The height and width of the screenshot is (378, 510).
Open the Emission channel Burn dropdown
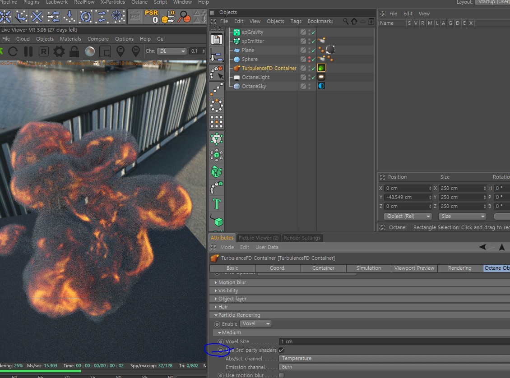394,367
